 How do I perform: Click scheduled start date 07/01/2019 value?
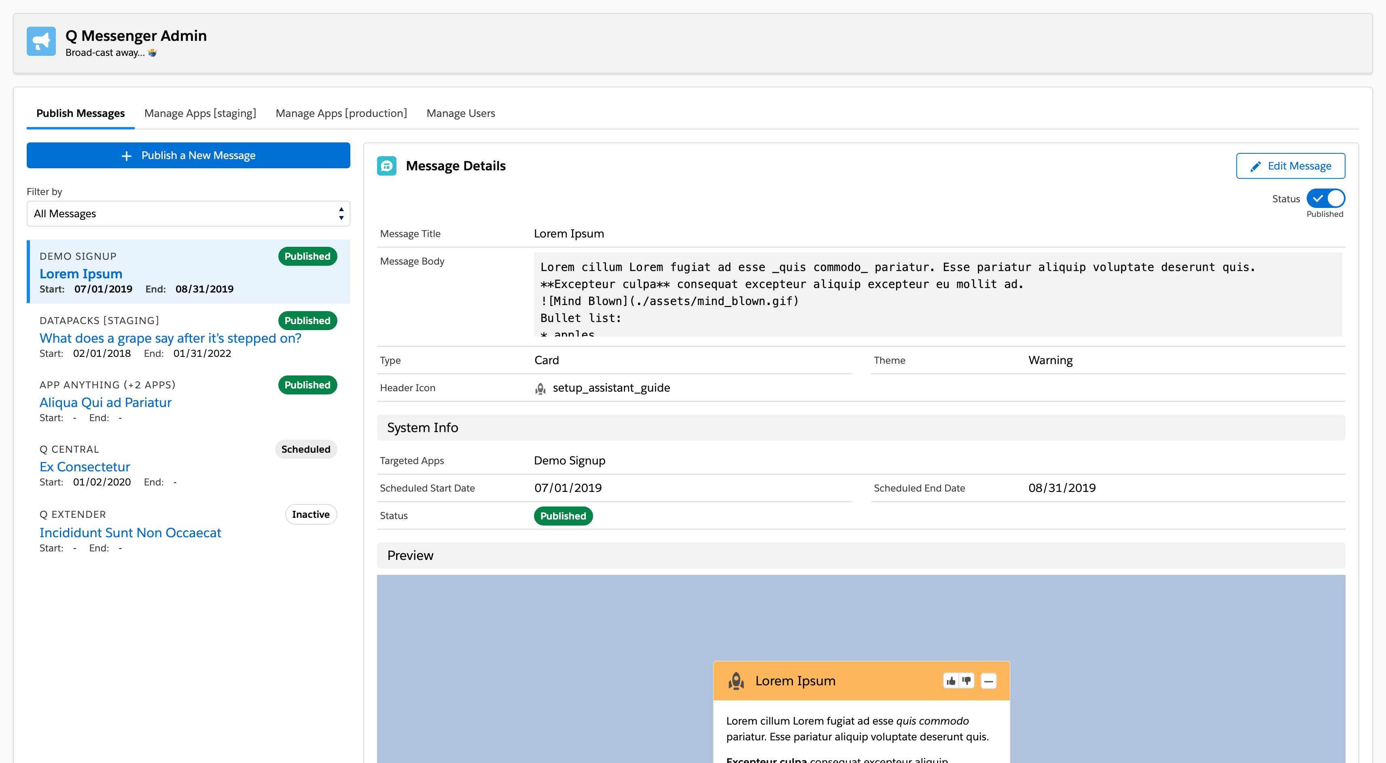click(x=568, y=488)
